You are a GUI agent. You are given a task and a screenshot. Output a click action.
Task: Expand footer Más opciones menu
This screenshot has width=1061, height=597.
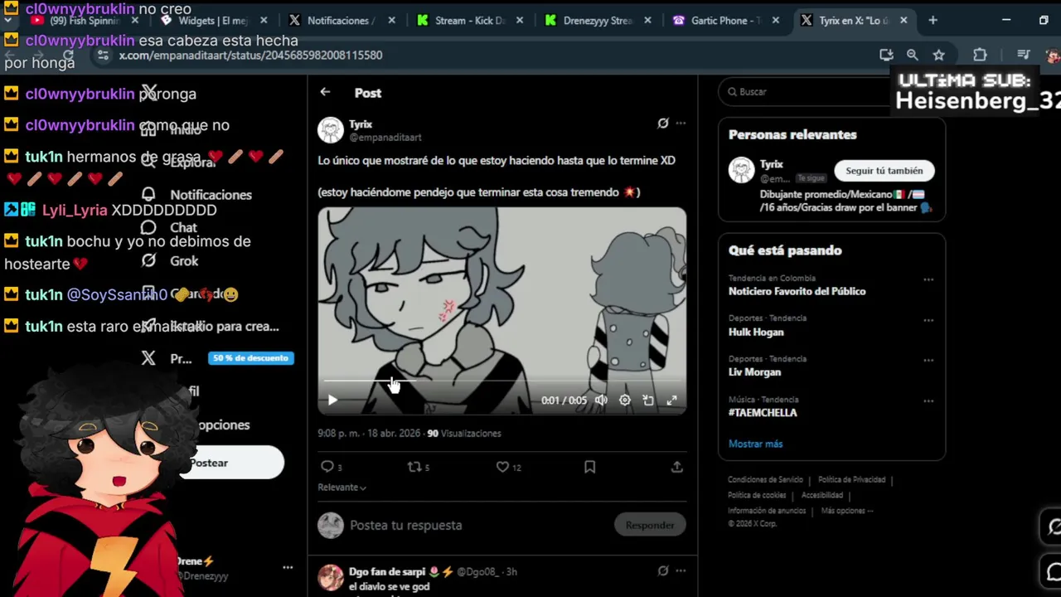coord(847,511)
